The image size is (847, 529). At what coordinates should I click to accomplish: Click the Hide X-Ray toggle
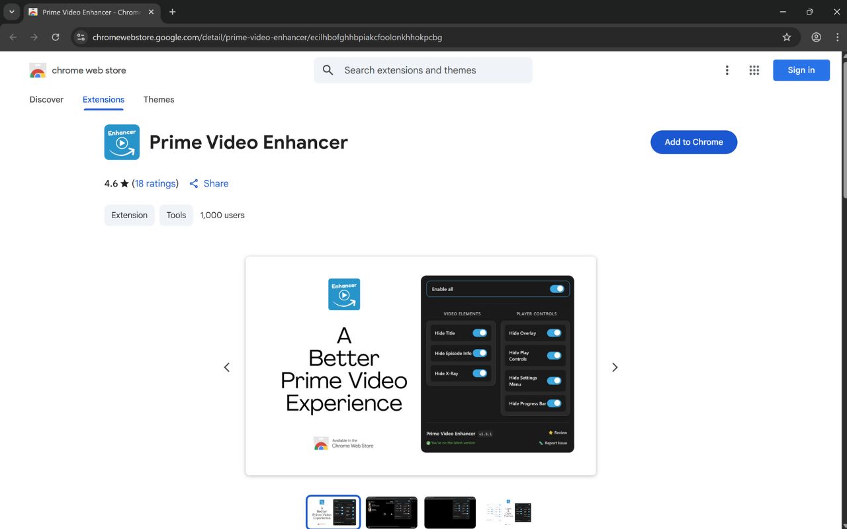pos(480,373)
